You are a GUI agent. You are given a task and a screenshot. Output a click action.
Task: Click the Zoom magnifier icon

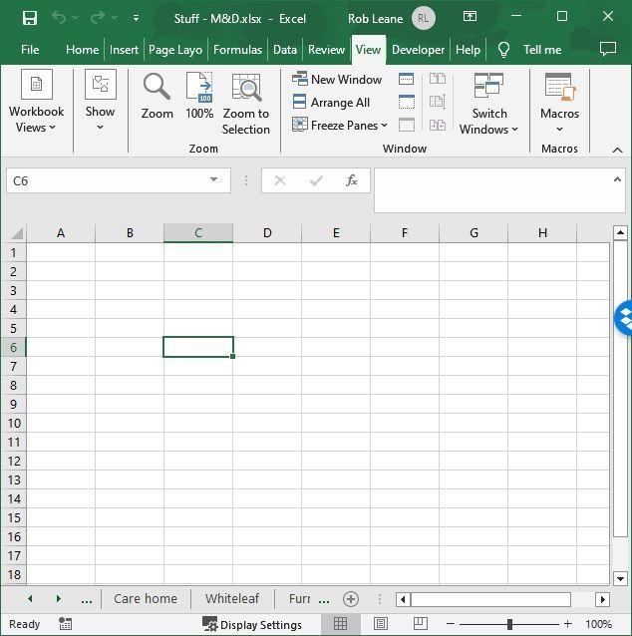pos(157,89)
